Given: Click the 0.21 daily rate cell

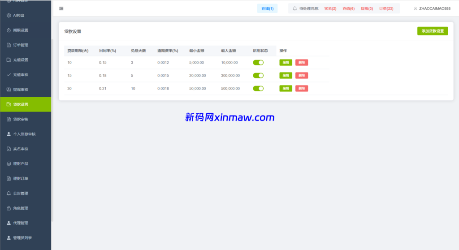Looking at the screenshot, I should [x=103, y=88].
